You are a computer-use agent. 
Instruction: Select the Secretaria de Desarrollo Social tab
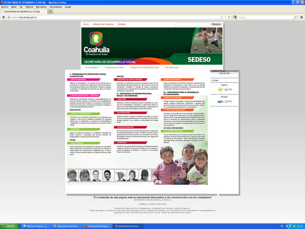pyautogui.click(x=24, y=12)
